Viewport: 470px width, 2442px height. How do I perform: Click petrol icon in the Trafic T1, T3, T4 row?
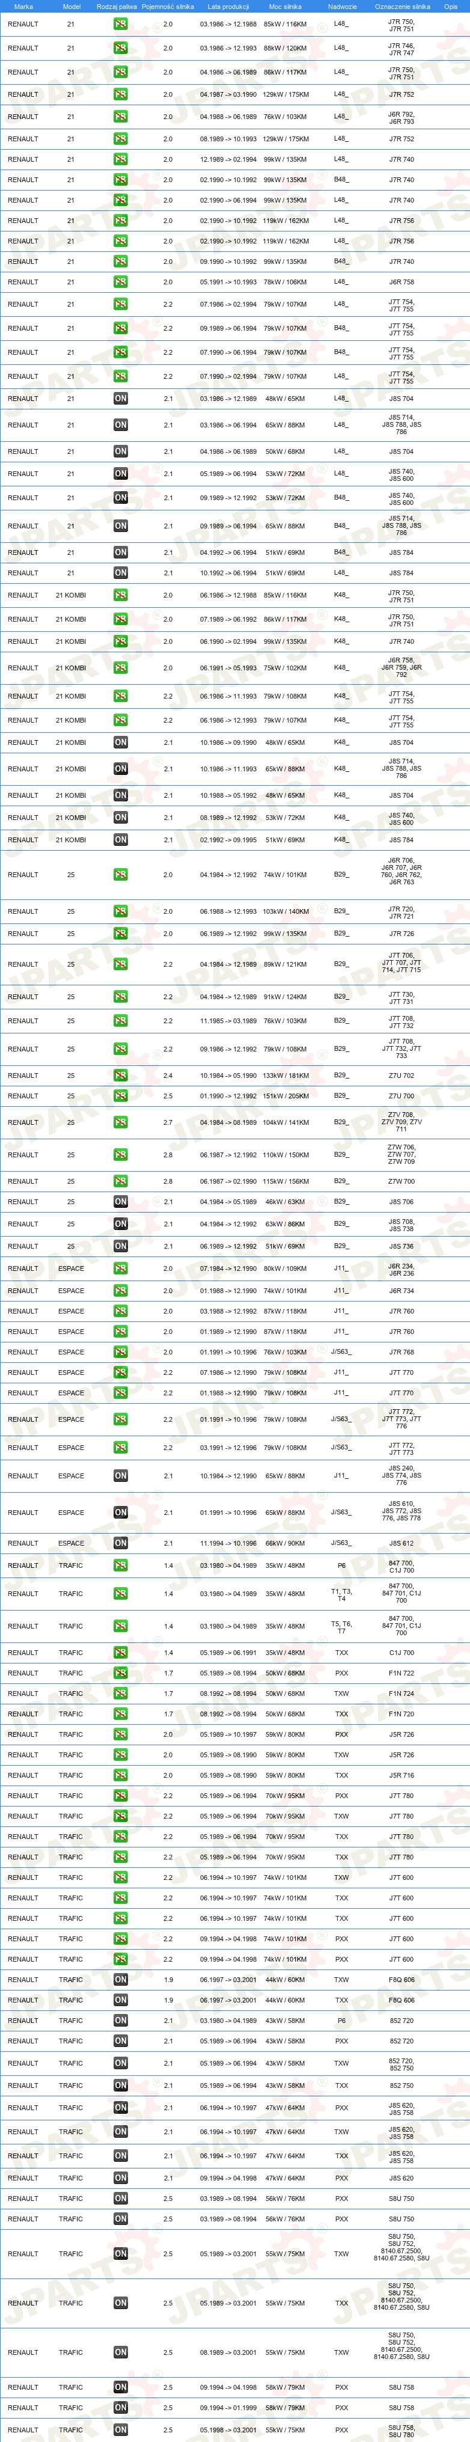tap(120, 1594)
